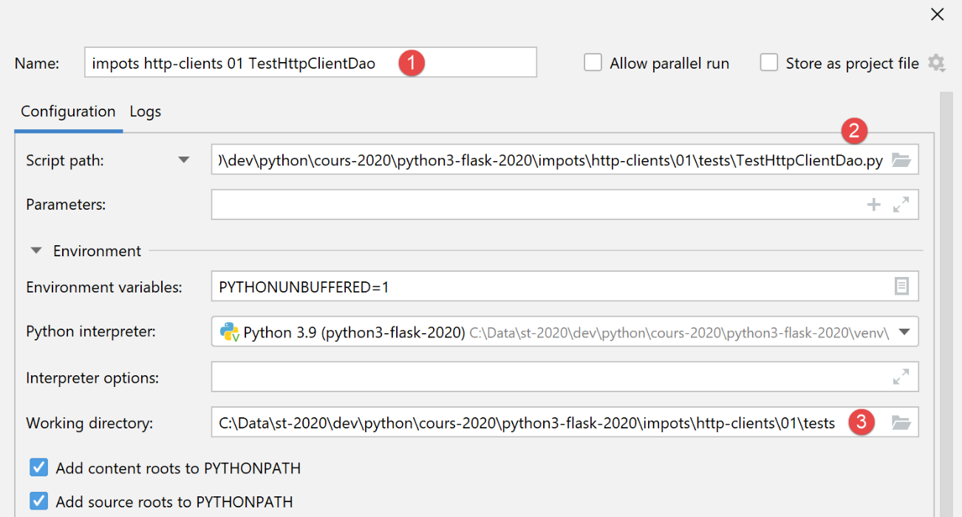The image size is (962, 517).
Task: Select the Configuration tab
Action: [x=68, y=112]
